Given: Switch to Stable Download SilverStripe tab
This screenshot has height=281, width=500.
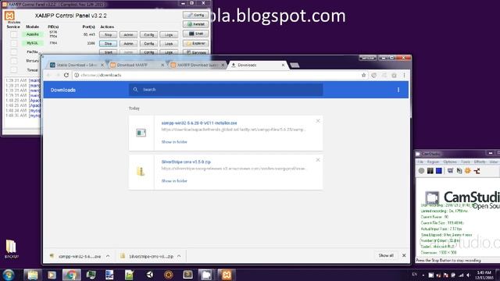Looking at the screenshot, I should point(76,65).
